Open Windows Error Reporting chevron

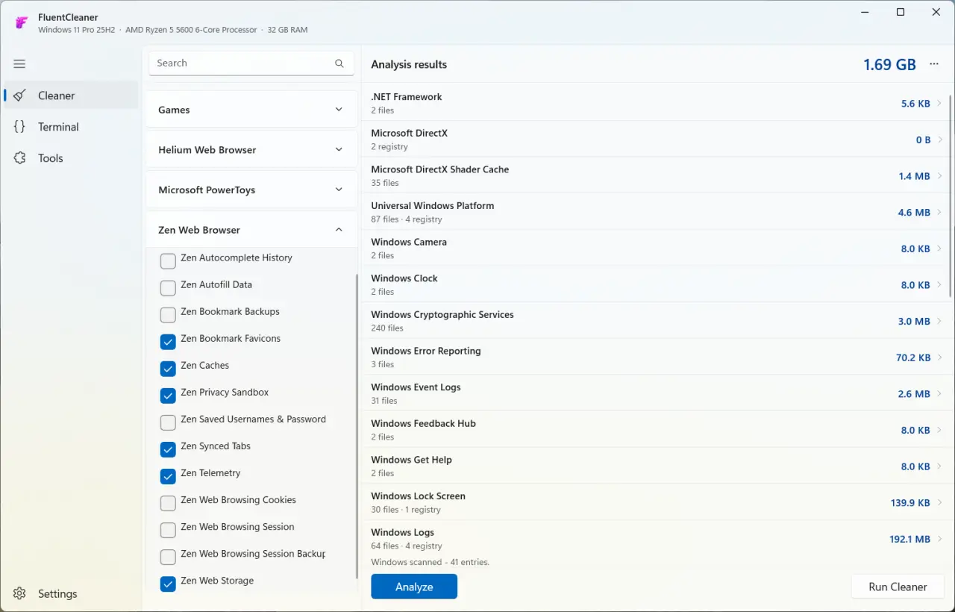(939, 357)
